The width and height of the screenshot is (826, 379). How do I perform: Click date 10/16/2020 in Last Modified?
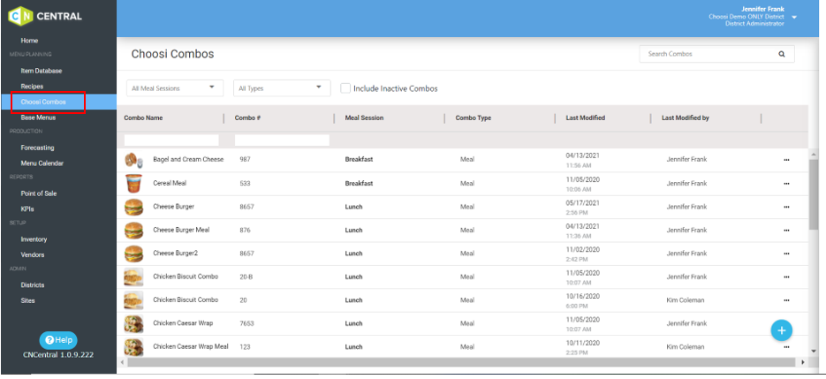(583, 296)
